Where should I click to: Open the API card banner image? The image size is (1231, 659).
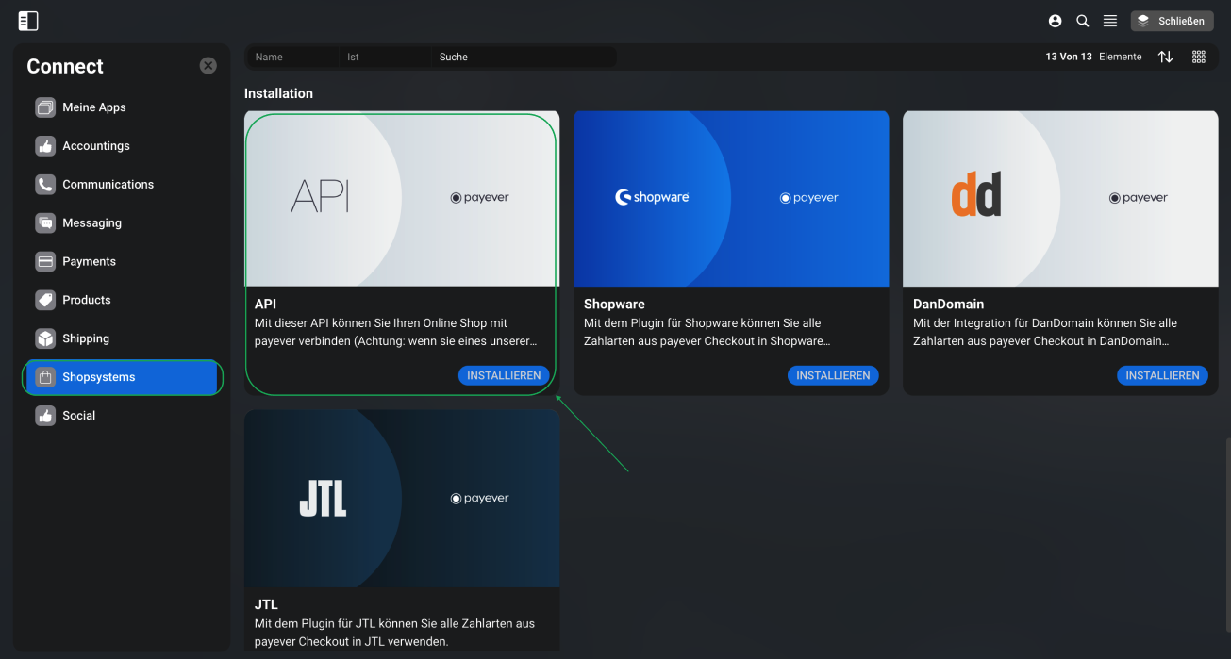[x=402, y=199]
